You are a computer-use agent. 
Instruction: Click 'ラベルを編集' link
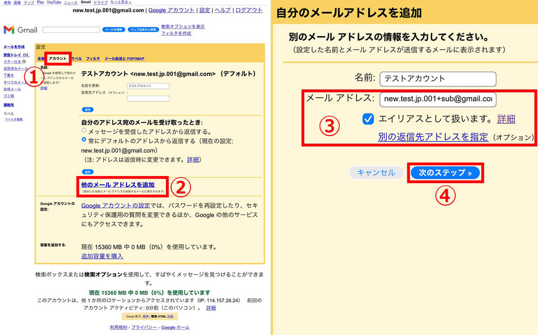(x=14, y=120)
